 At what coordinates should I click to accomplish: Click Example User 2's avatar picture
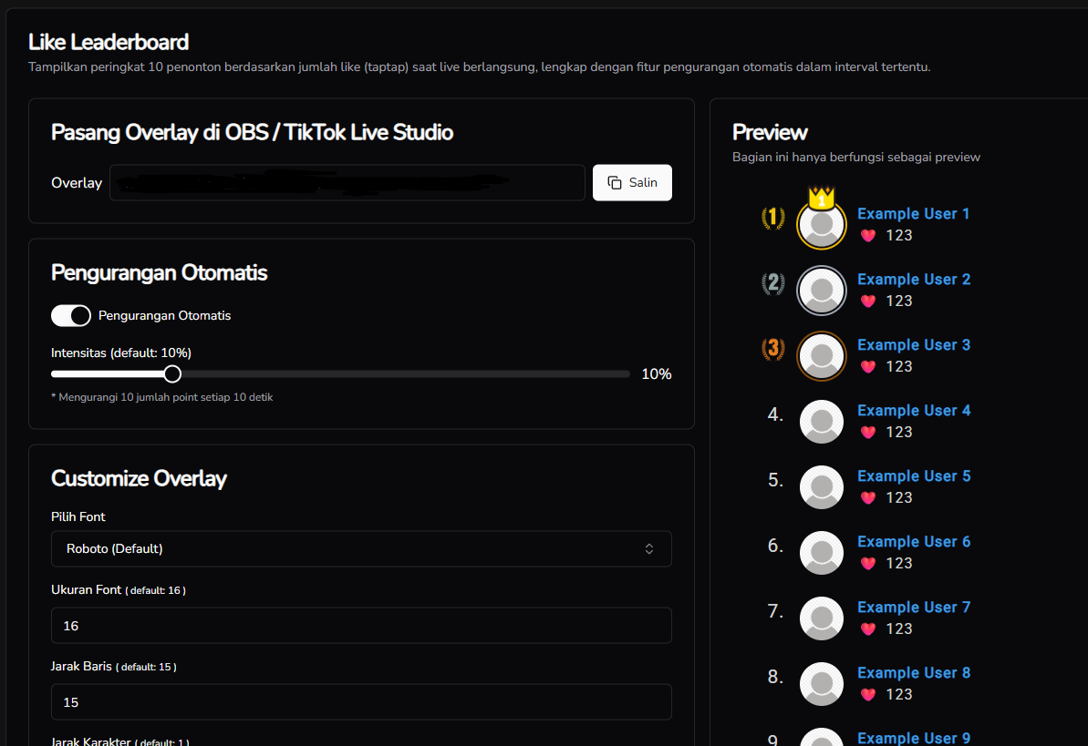pyautogui.click(x=822, y=291)
